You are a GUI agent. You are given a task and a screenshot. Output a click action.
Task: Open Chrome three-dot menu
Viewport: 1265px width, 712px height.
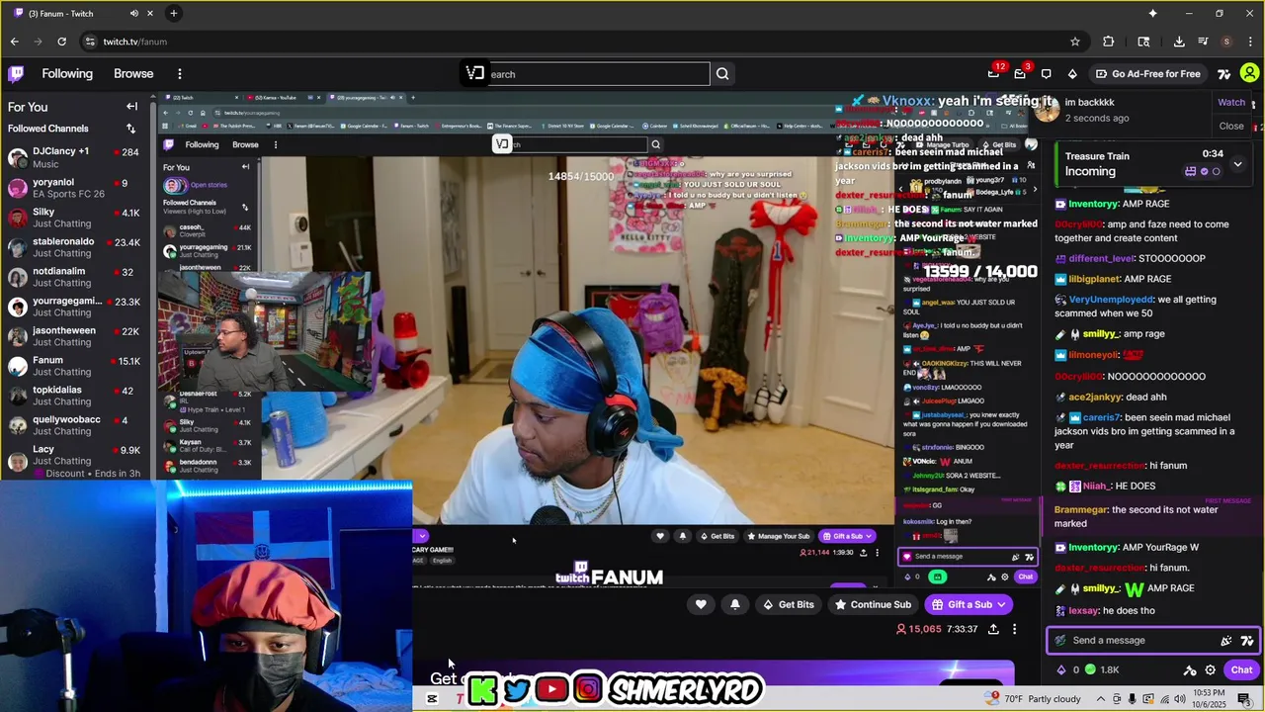click(x=1250, y=42)
